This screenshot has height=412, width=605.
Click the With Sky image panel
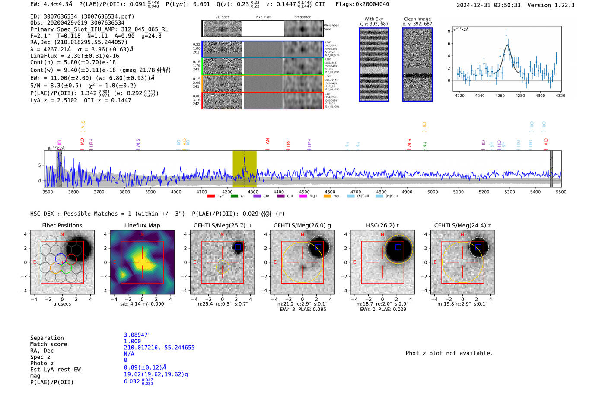374,64
